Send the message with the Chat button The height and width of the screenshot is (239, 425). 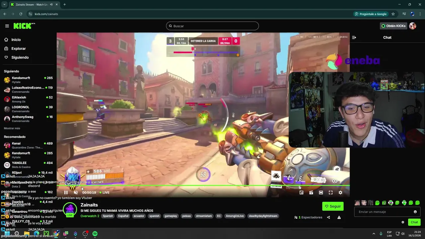tap(414, 222)
